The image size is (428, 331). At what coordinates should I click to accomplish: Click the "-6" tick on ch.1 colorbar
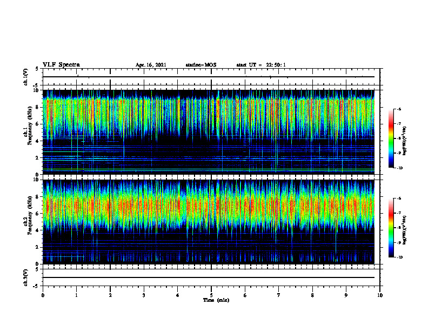coord(399,109)
